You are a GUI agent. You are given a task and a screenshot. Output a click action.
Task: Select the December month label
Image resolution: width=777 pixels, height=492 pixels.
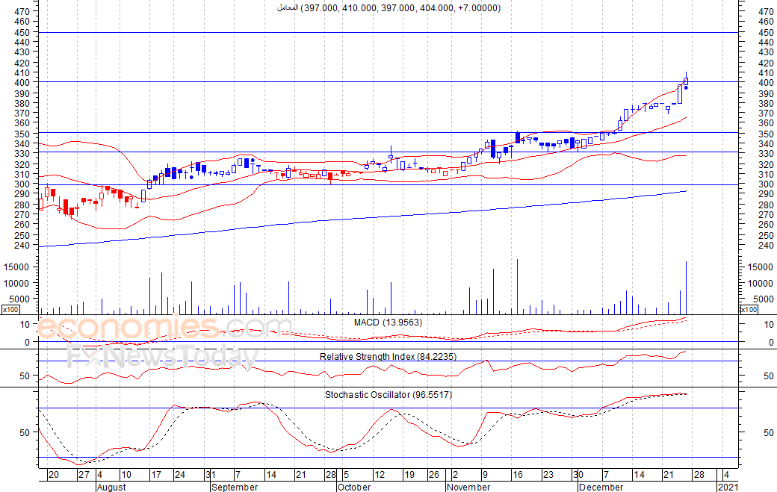(601, 487)
